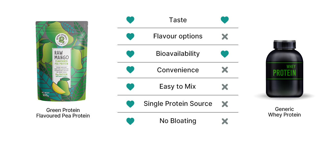The height and width of the screenshot is (141, 335).
Task: Click the Green Protein heart icon for Taste
Action: (130, 20)
